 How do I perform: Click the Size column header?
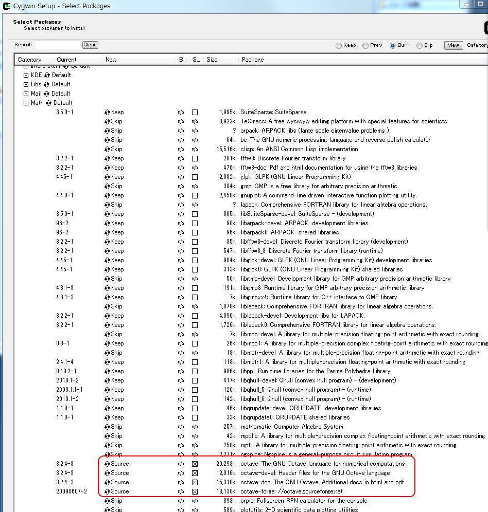tap(221, 60)
